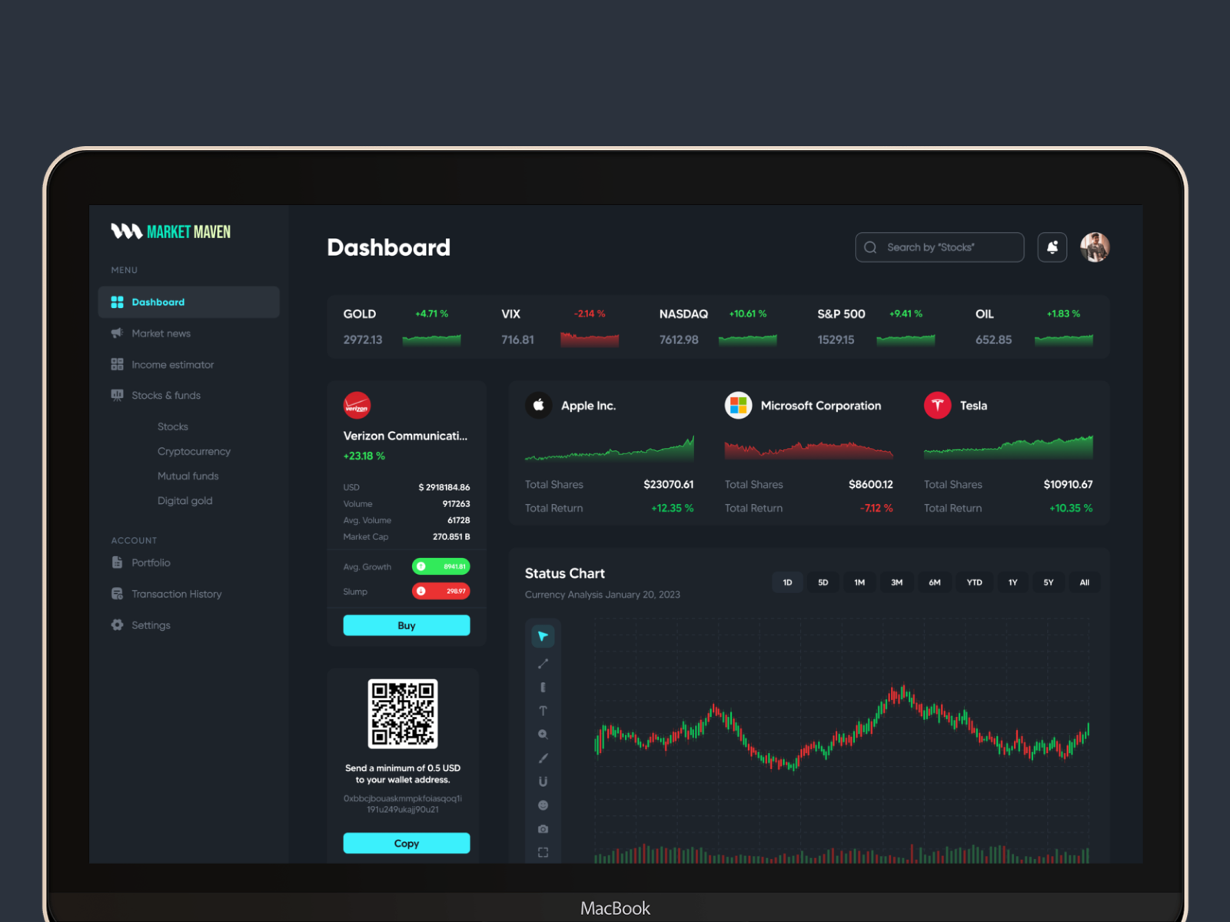Open the emoji annotation tool
Image resolution: width=1230 pixels, height=922 pixels.
543,805
